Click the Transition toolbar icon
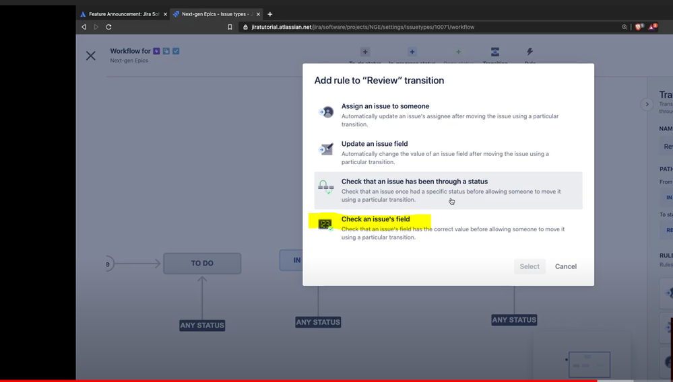 (x=495, y=52)
